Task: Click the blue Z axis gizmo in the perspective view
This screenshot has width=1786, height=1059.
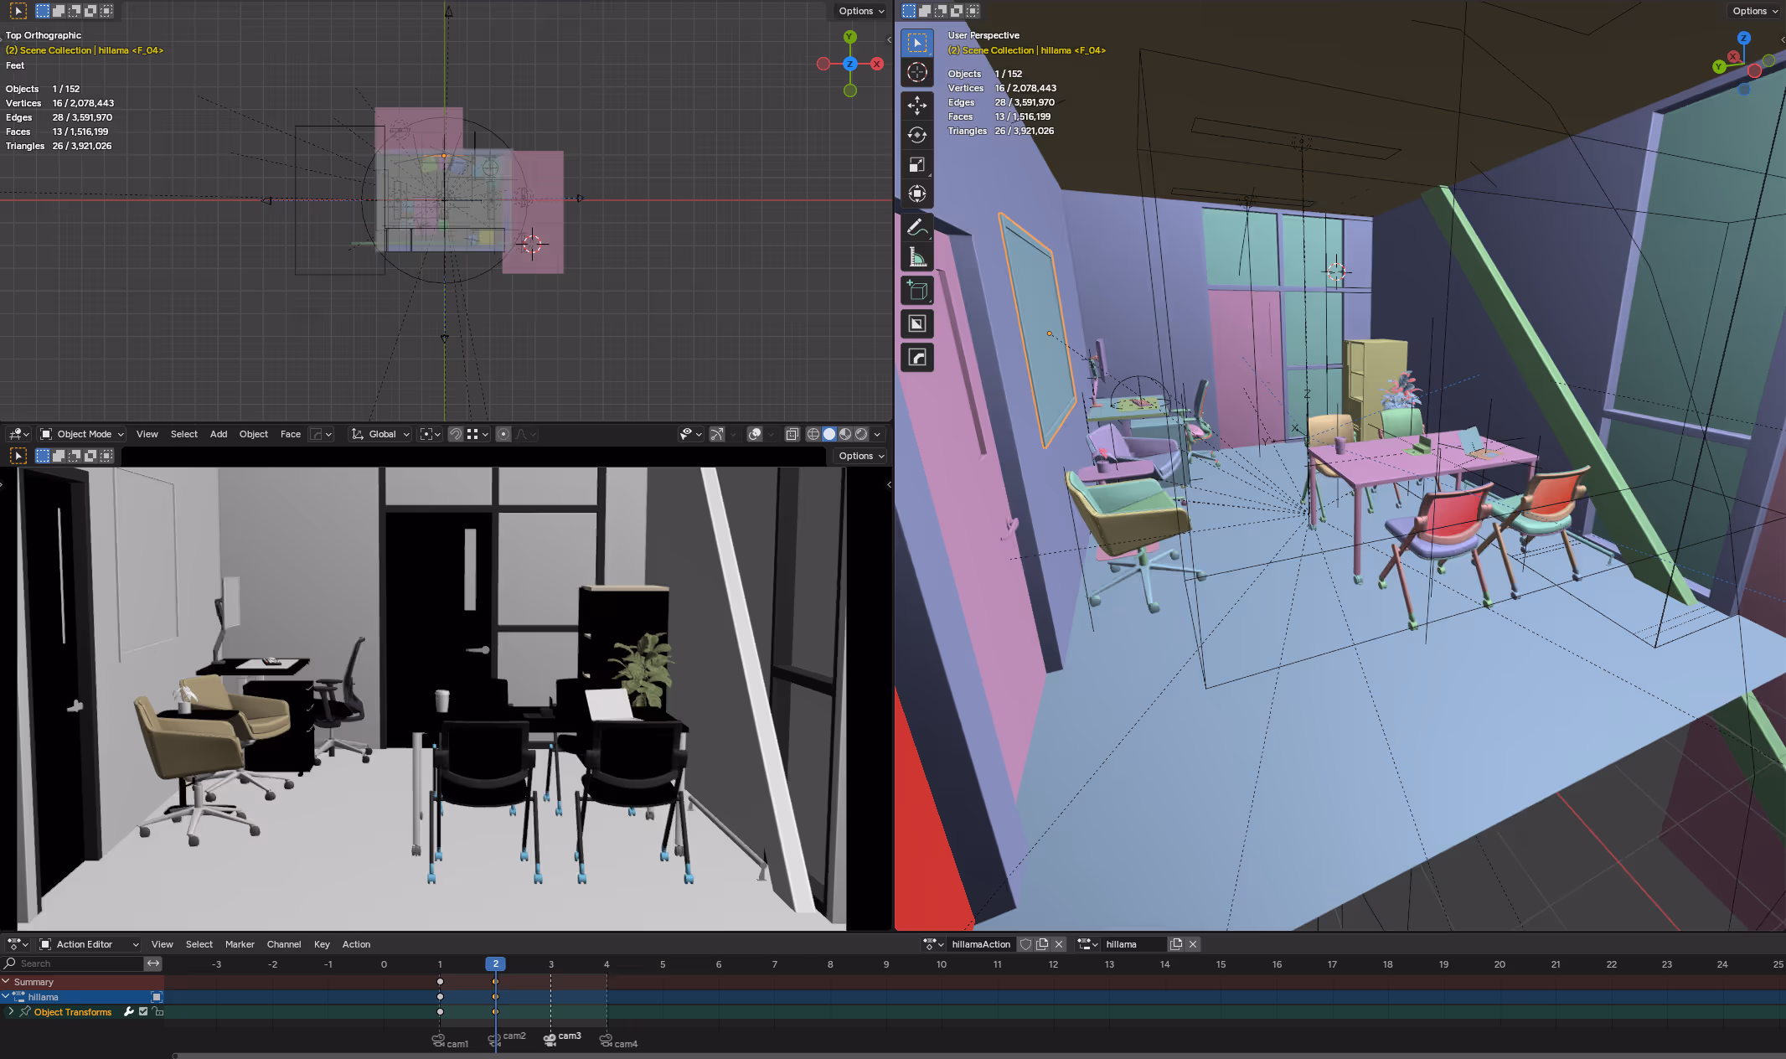Action: (x=1743, y=39)
